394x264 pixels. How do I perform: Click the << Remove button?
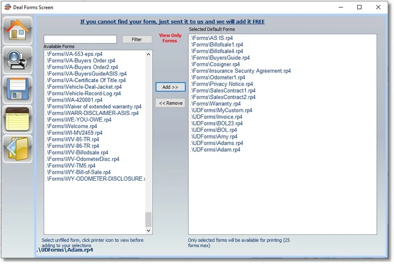click(x=170, y=103)
